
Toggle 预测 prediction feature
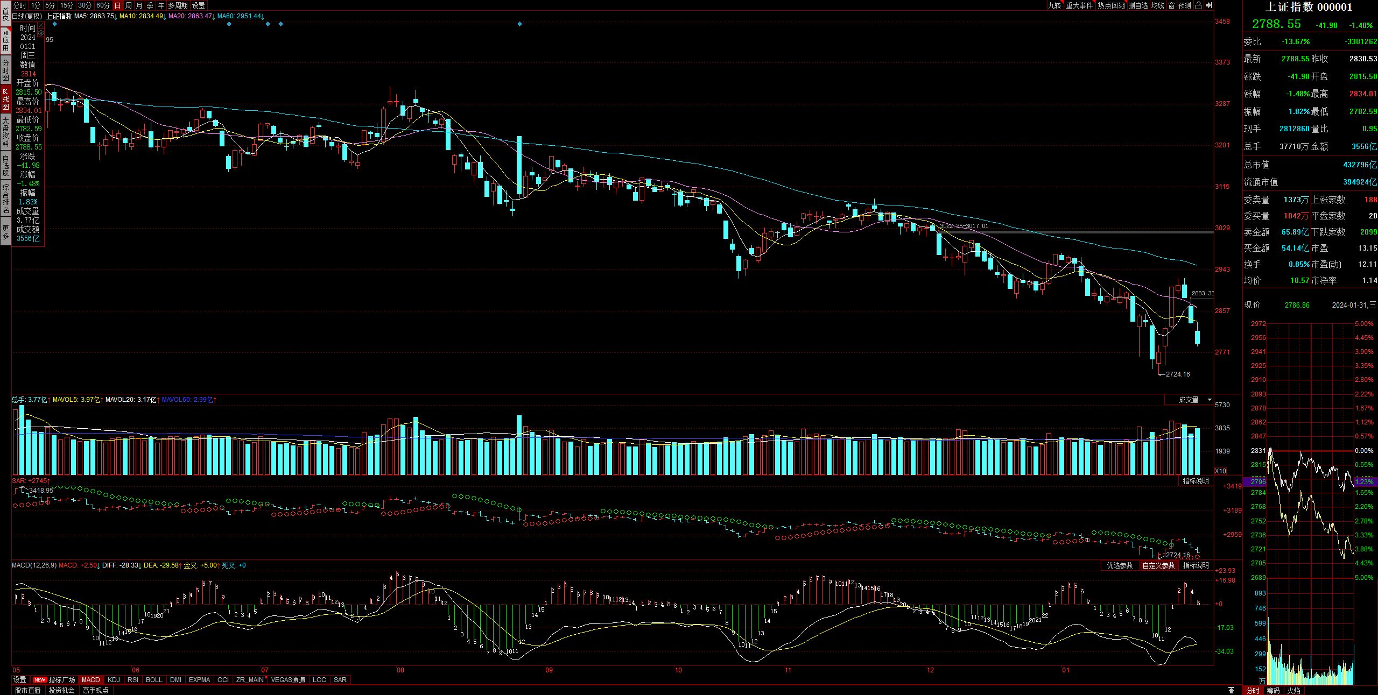(x=1185, y=5)
